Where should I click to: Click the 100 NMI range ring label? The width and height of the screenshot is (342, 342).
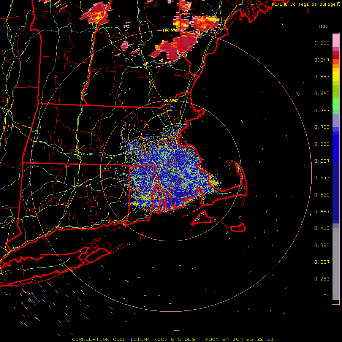tap(171, 30)
